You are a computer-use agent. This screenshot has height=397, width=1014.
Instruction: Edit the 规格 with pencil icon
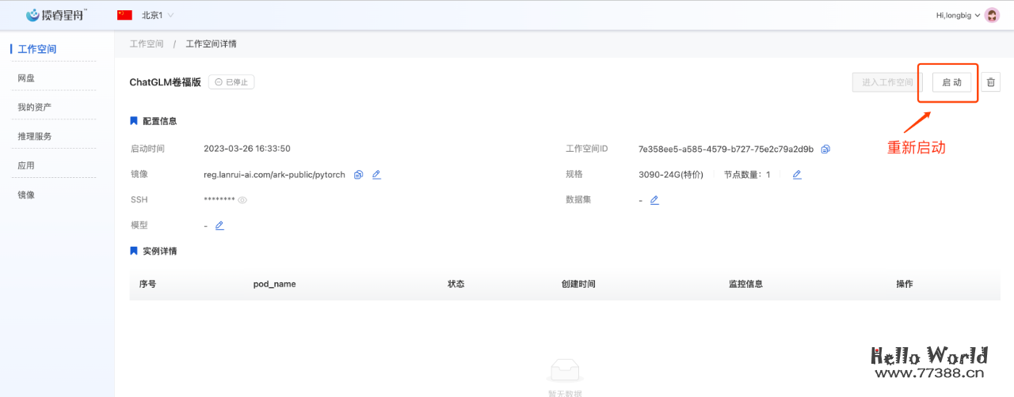(x=797, y=175)
